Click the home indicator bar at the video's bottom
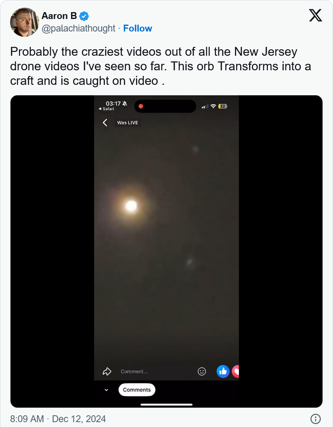The image size is (333, 427). point(166,404)
